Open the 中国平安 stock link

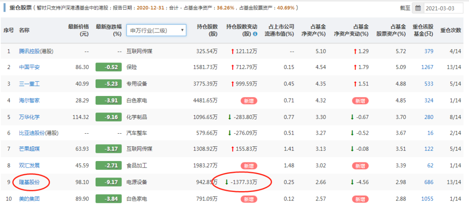pyautogui.click(x=29, y=67)
